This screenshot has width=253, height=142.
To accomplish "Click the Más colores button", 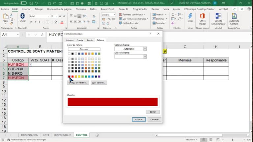I will pos(99,83).
